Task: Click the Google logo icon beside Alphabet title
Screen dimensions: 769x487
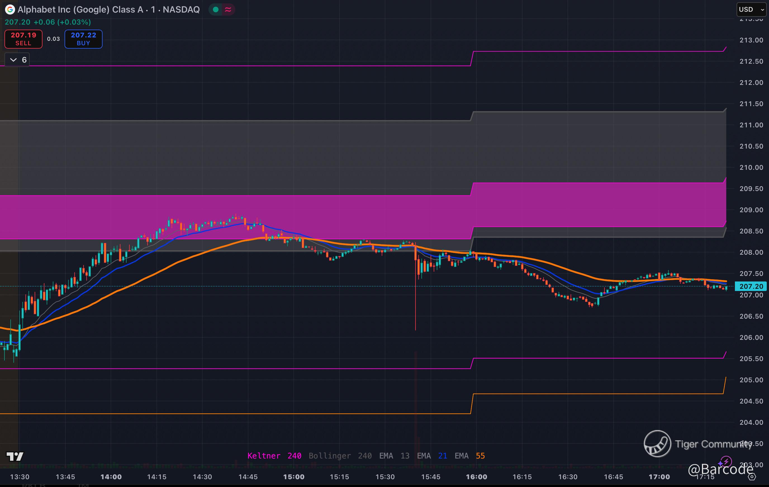Action: (10, 9)
